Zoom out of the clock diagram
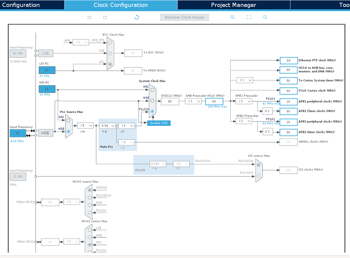350x258 pixels. 265,17
